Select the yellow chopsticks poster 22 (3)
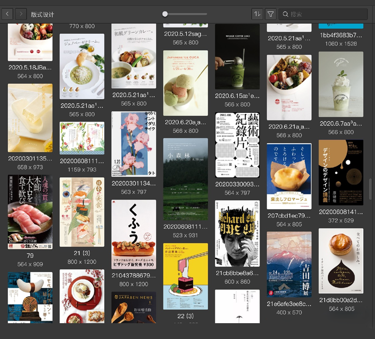The image size is (375, 339). [185, 276]
